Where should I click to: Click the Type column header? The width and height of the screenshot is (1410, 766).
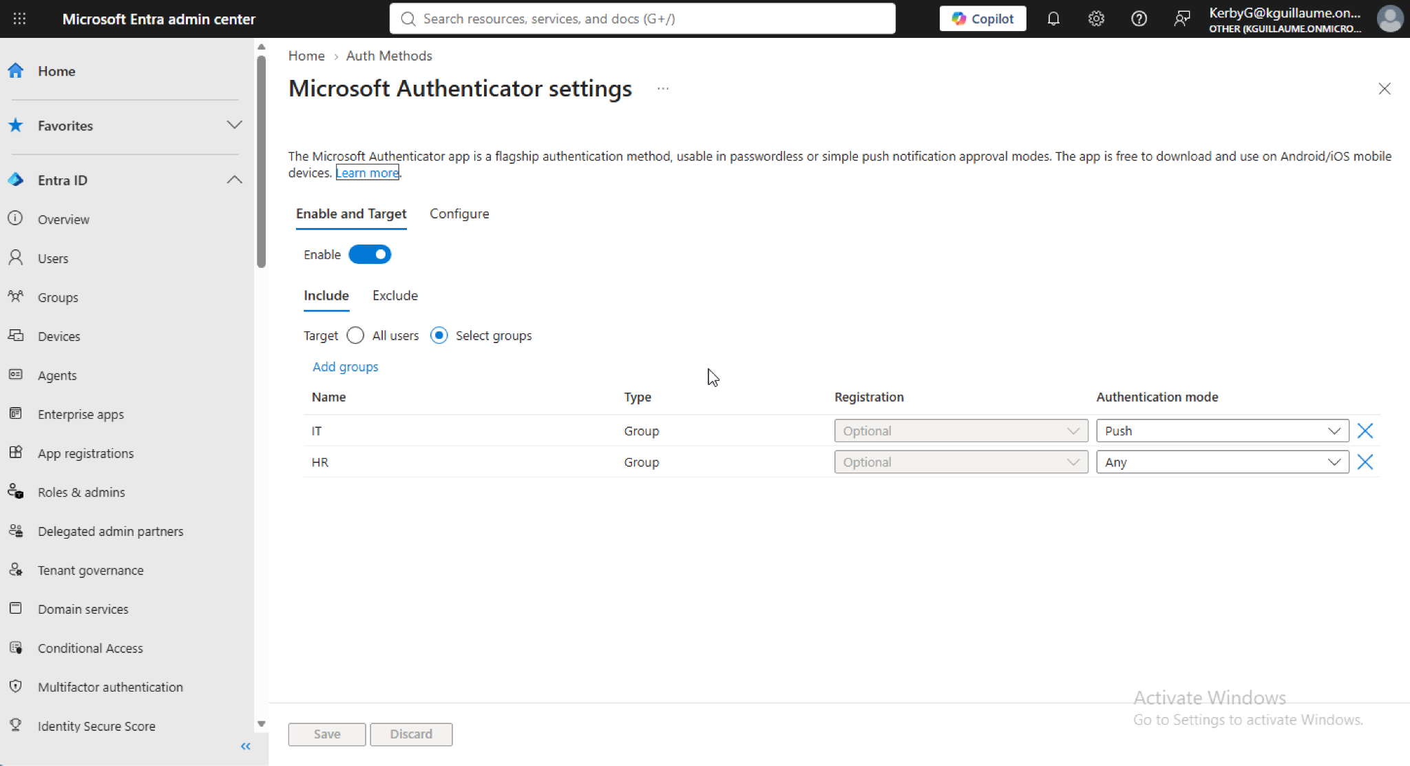(x=638, y=397)
